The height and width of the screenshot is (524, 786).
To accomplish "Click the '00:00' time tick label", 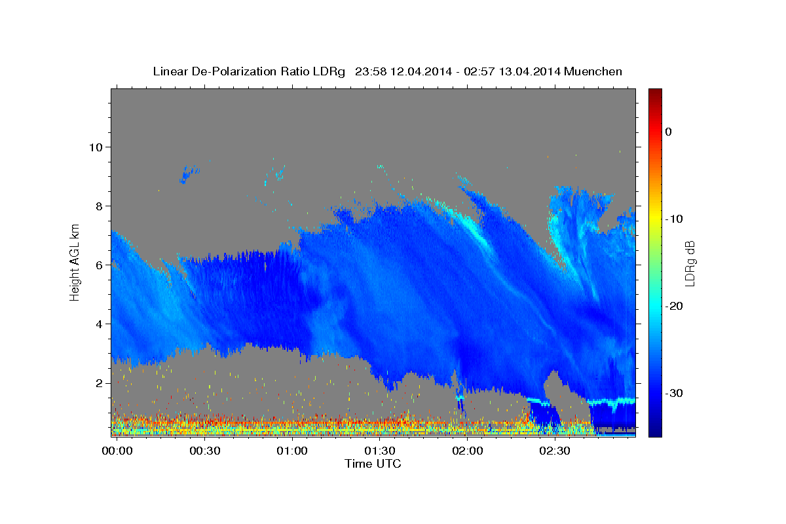I will (117, 451).
